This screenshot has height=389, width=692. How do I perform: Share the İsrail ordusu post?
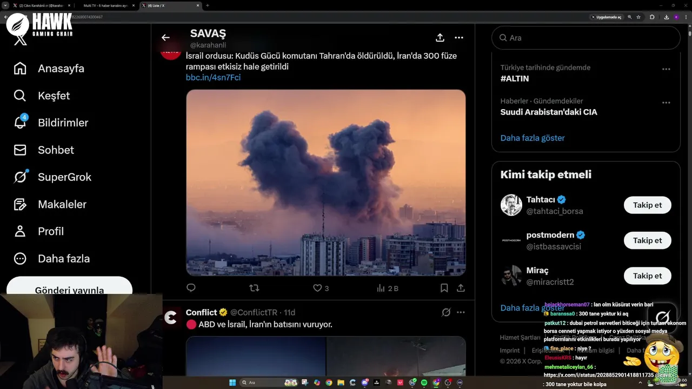[461, 288]
